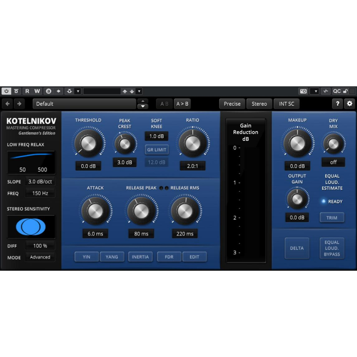Click the TRIM button
This screenshot has height=357, width=357.
click(x=332, y=218)
